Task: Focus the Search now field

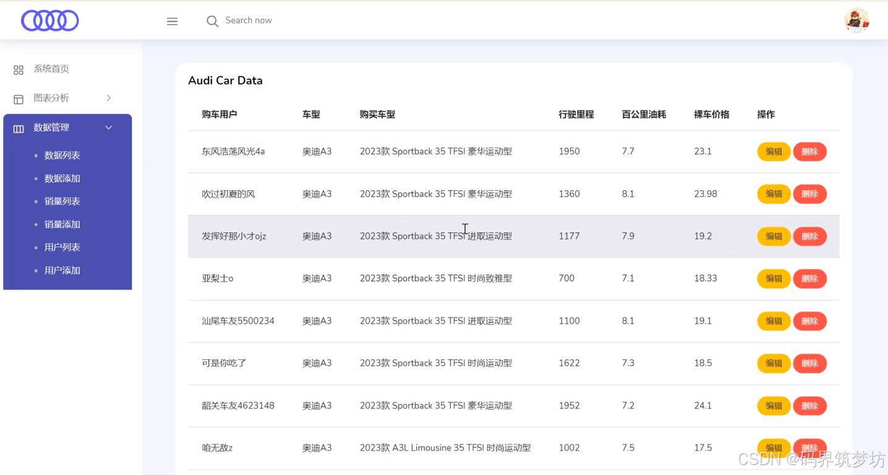Action: click(x=248, y=20)
